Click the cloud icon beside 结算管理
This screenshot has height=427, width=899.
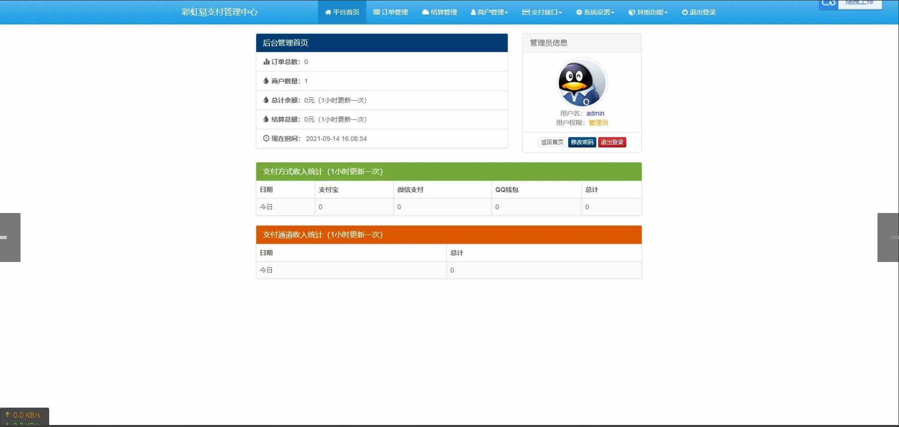(425, 12)
